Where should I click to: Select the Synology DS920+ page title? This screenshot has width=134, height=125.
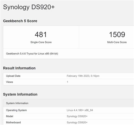pos(29,7)
